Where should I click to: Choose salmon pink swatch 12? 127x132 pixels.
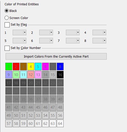(31, 75)
